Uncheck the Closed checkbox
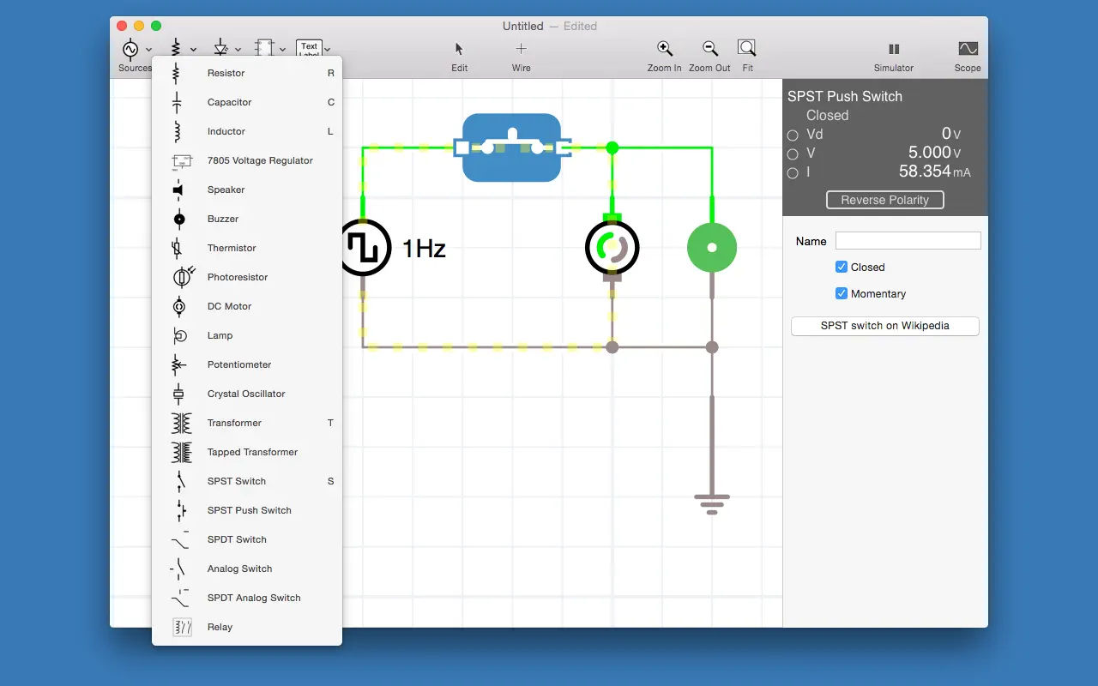Viewport: 1098px width, 686px height. coord(842,267)
